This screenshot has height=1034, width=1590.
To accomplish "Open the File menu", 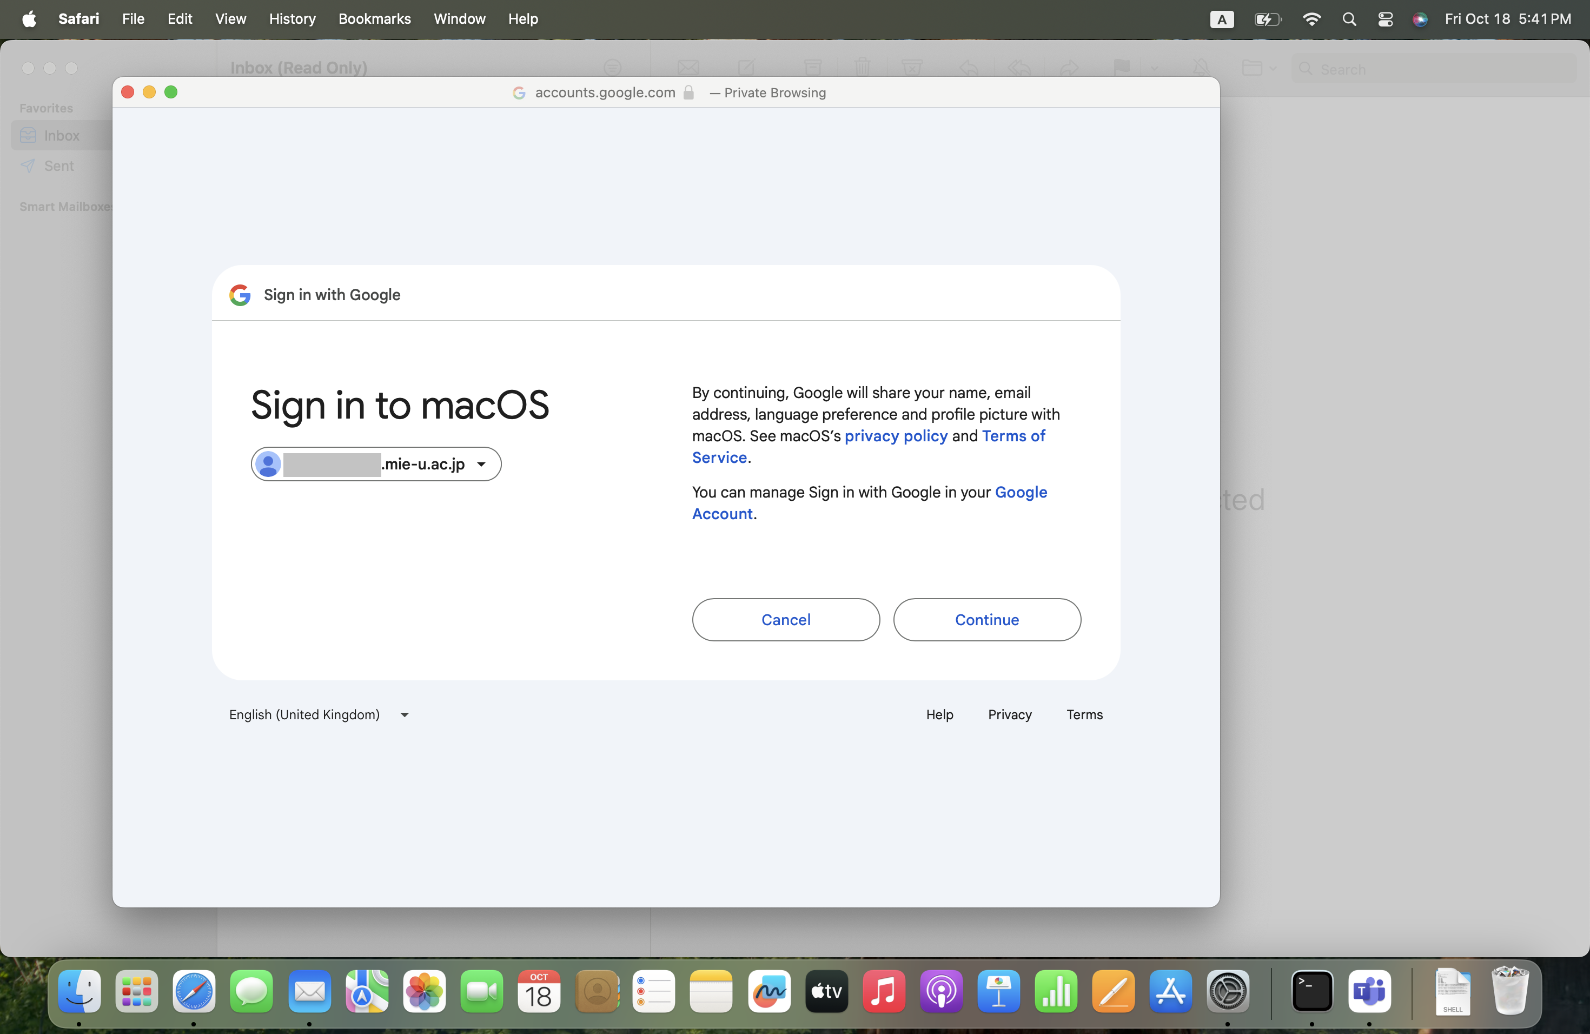I will click(x=133, y=19).
